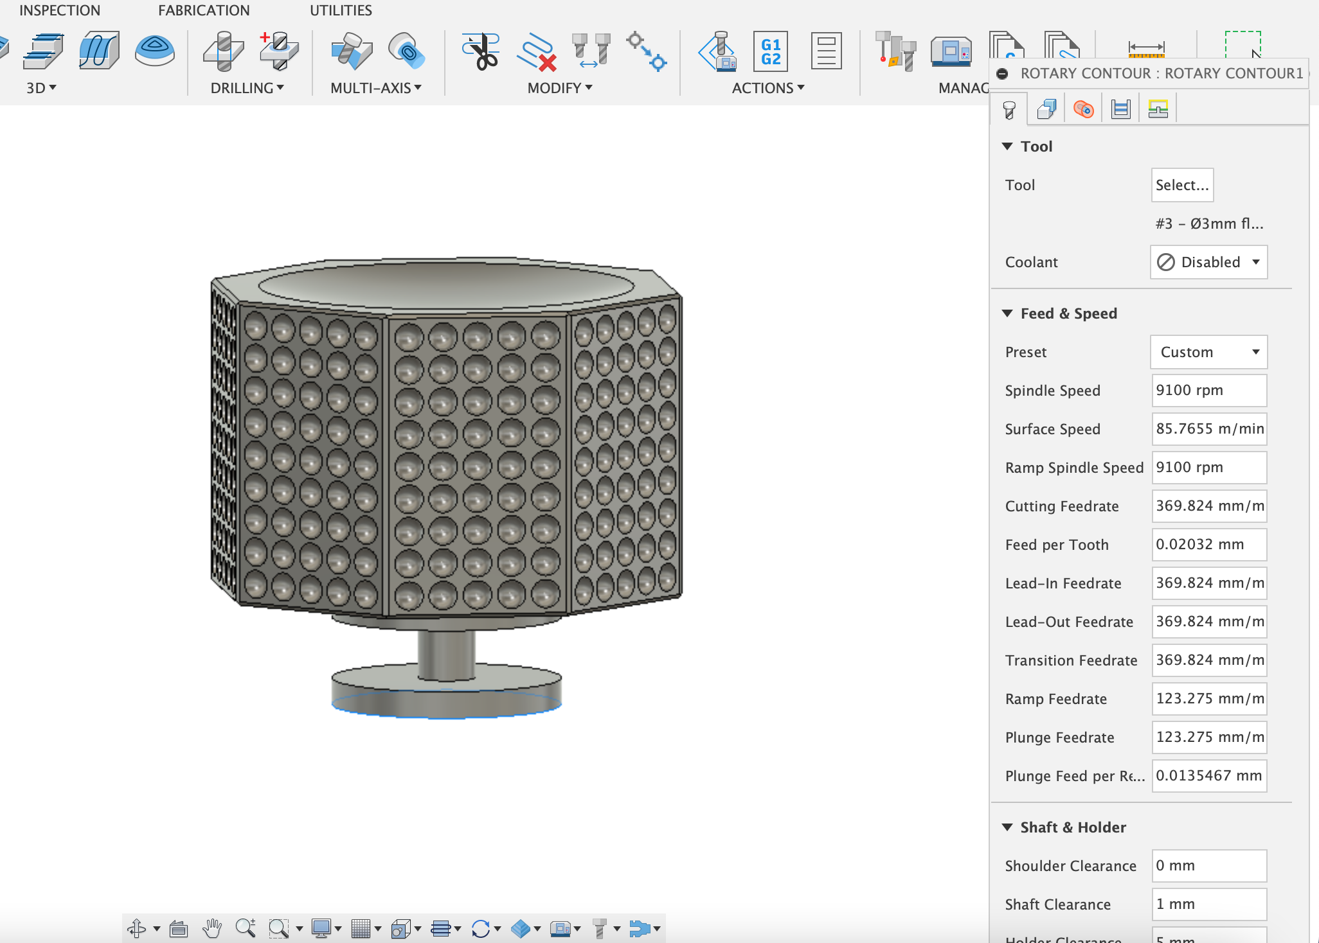
Task: Open the Simulate action icon
Action: (x=718, y=51)
